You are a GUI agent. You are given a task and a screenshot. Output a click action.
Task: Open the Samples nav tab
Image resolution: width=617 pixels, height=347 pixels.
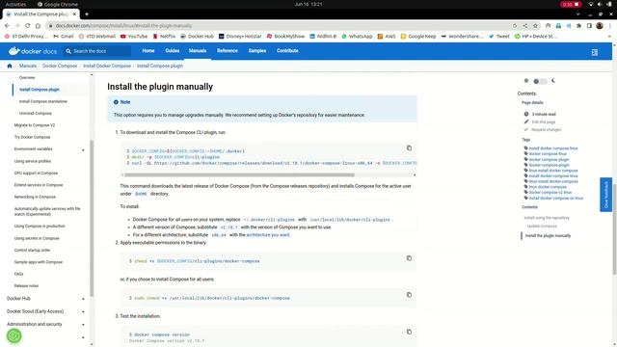(x=257, y=51)
